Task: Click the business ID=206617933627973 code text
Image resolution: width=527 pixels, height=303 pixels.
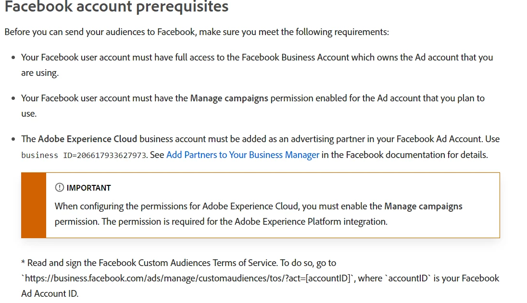Action: [83, 155]
